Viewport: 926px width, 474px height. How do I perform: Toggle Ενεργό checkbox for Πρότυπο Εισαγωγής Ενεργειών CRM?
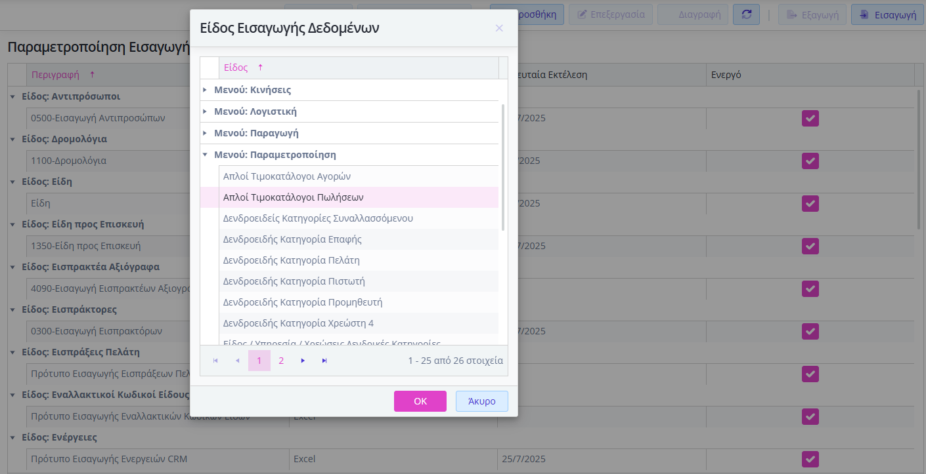tap(810, 459)
